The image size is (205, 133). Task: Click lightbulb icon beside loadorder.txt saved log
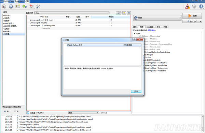[x=17, y=119]
